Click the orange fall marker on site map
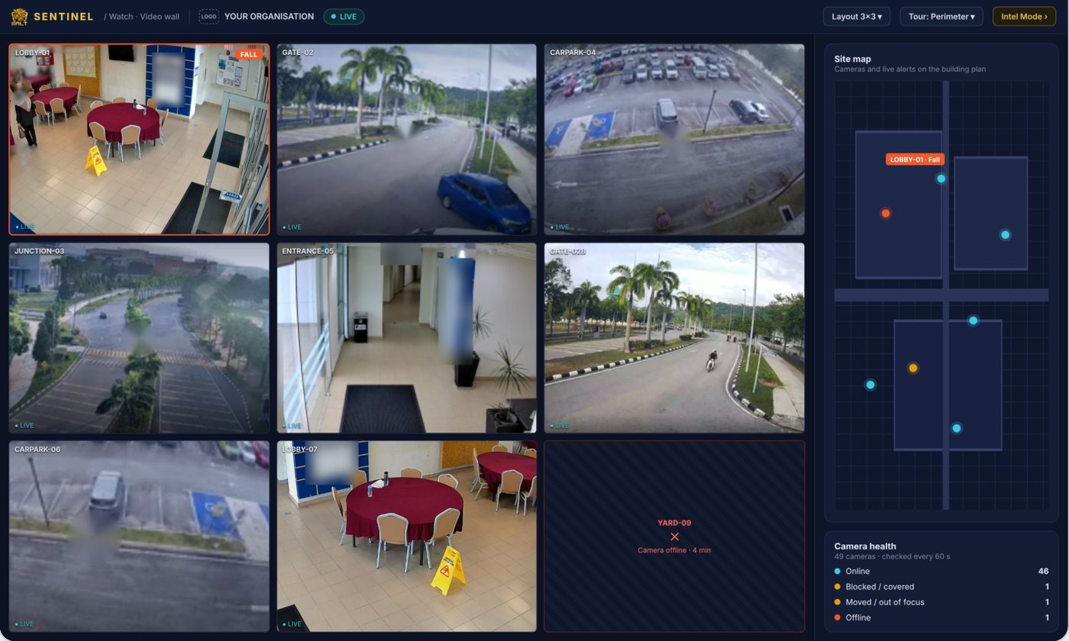 pyautogui.click(x=886, y=214)
